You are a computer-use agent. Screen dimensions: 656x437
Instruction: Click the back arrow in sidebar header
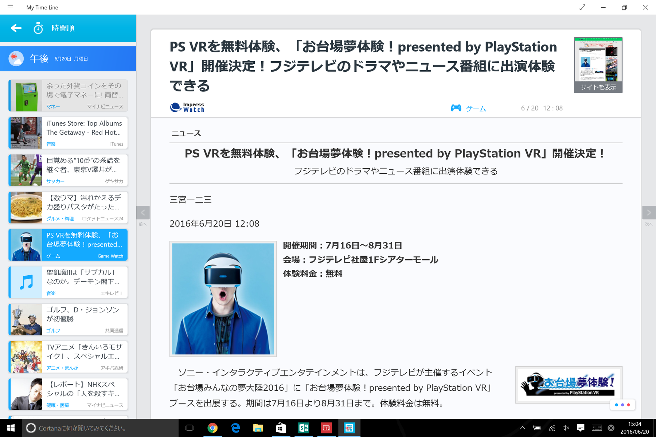(16, 28)
